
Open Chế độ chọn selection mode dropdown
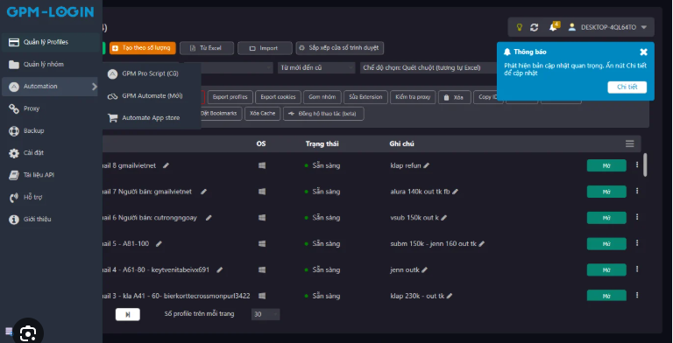(x=429, y=67)
